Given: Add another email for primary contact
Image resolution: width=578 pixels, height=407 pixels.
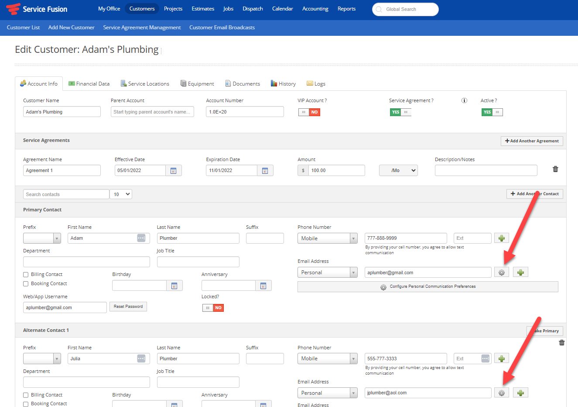Looking at the screenshot, I should click(520, 272).
